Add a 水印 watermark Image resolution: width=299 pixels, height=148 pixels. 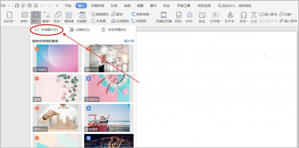pyautogui.click(x=190, y=17)
